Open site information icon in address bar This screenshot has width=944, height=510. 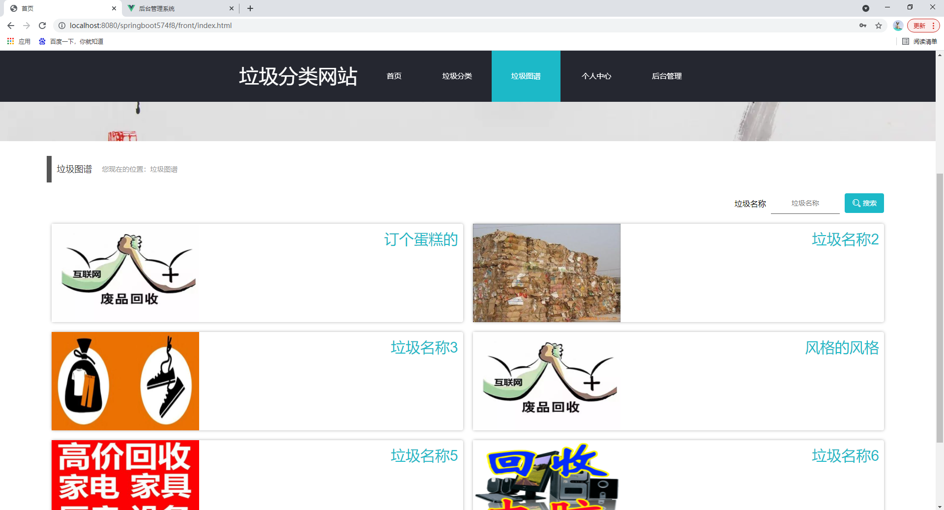pos(62,26)
